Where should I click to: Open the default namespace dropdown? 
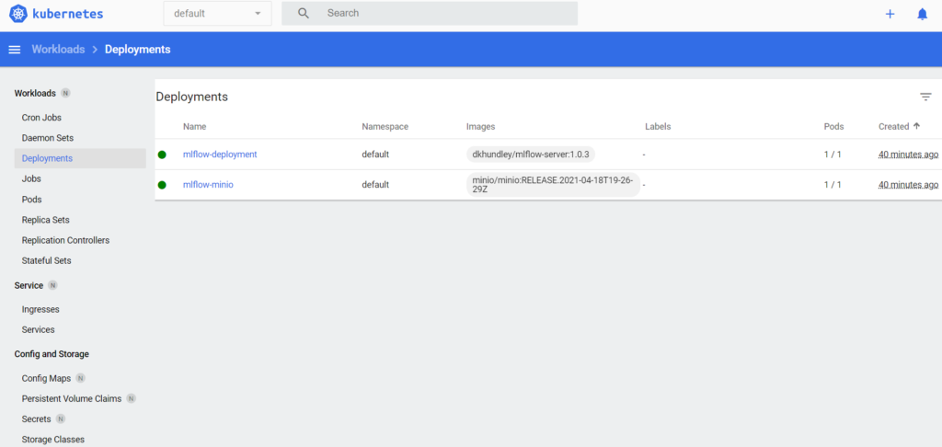(x=217, y=13)
